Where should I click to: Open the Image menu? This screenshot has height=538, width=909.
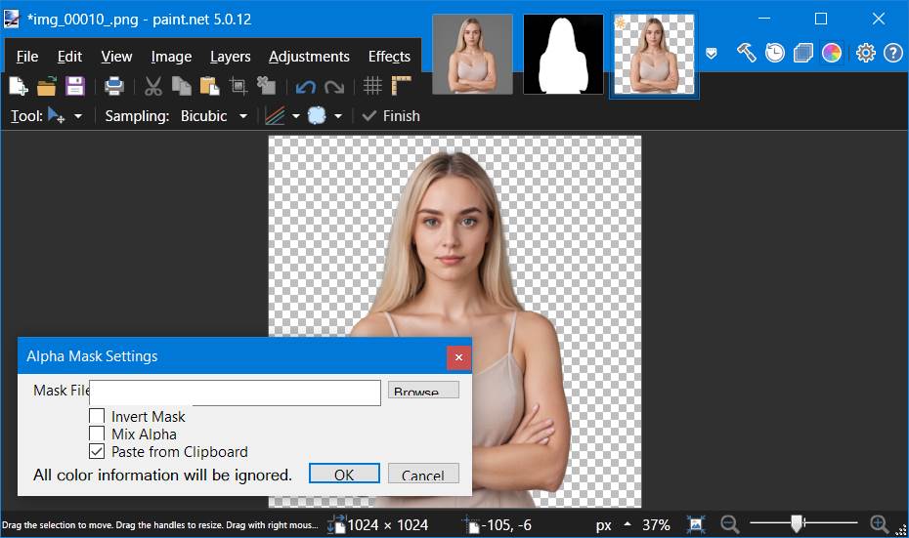pos(171,57)
